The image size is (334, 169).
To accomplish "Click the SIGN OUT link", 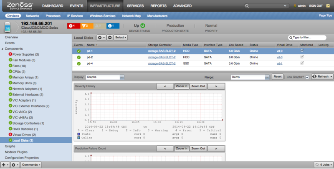I will pyautogui.click(x=316, y=6).
